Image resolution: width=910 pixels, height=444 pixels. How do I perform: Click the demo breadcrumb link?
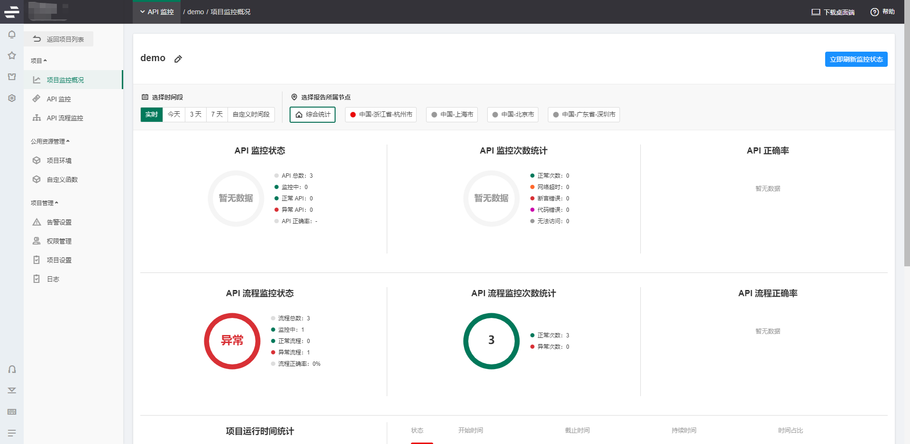(x=195, y=12)
